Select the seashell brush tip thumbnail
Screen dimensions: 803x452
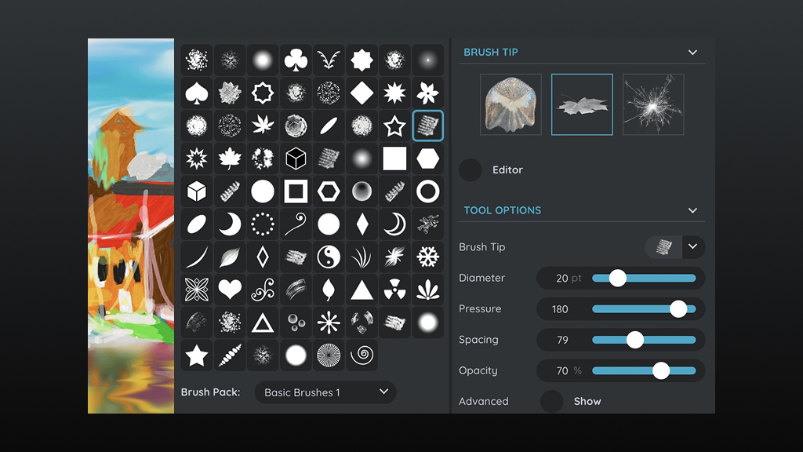pyautogui.click(x=511, y=104)
